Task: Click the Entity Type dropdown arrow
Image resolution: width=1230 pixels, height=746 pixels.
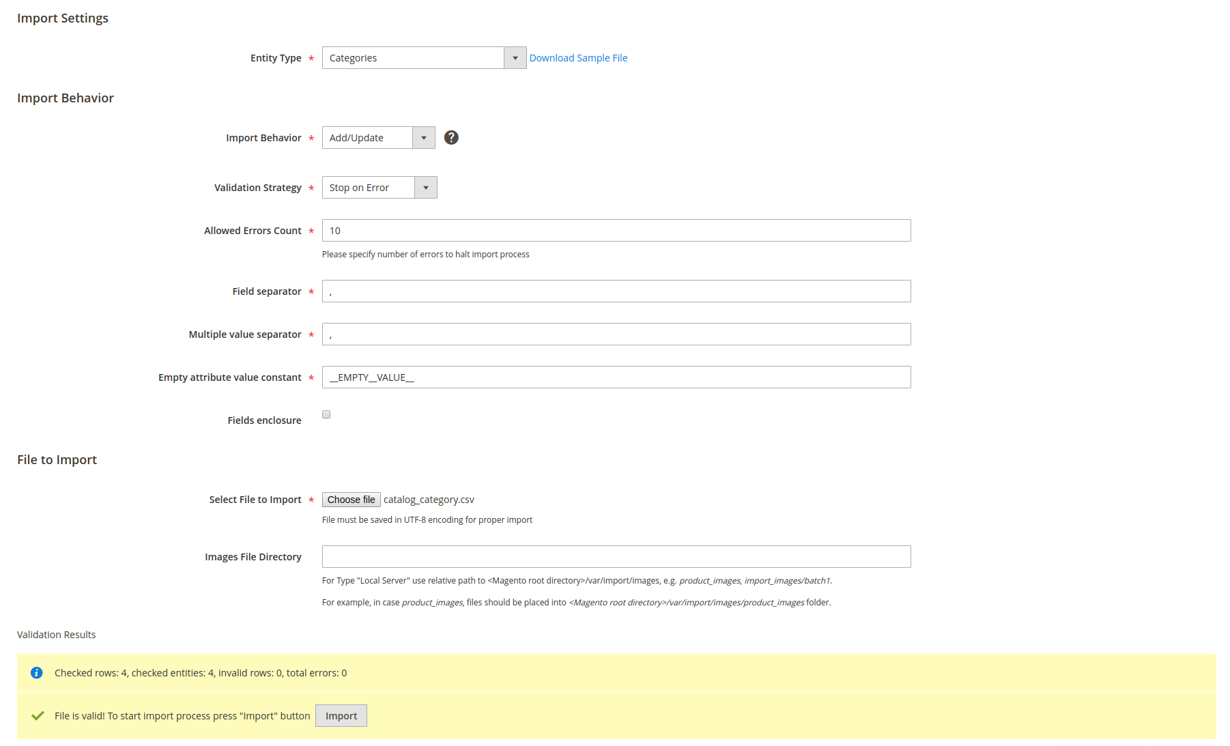Action: [515, 57]
